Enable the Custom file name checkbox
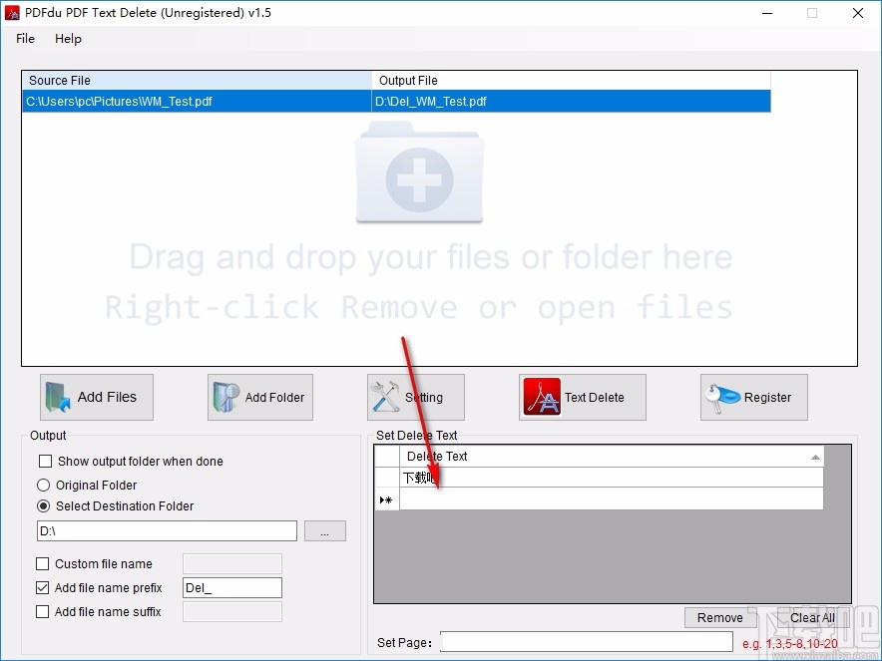This screenshot has width=882, height=661. (x=42, y=563)
